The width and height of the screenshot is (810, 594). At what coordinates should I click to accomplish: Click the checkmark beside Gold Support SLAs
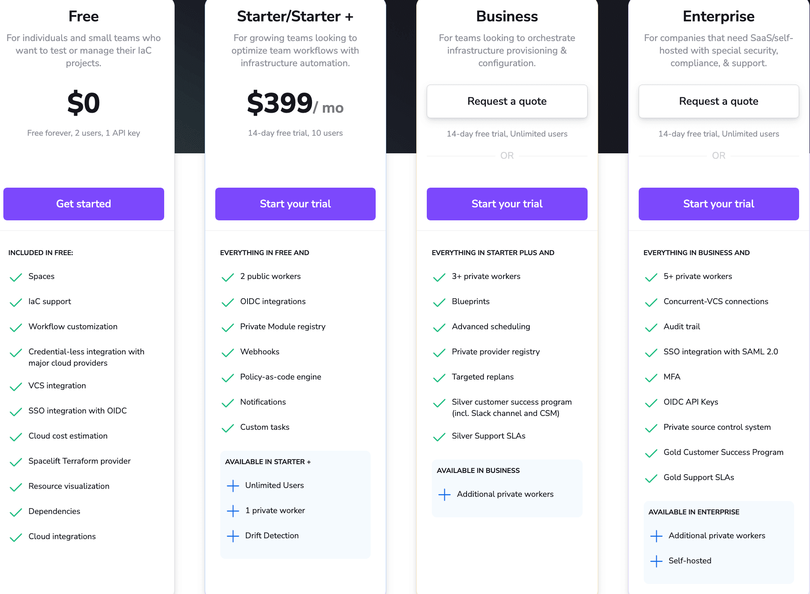click(x=651, y=478)
